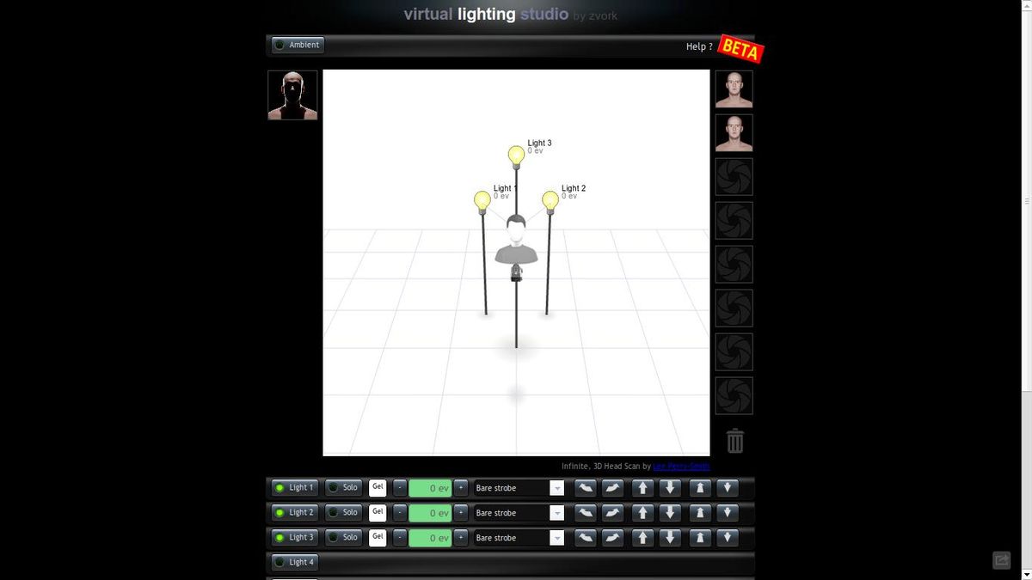Image resolution: width=1032 pixels, height=580 pixels.
Task: Click the trash can icon
Action: pos(734,441)
